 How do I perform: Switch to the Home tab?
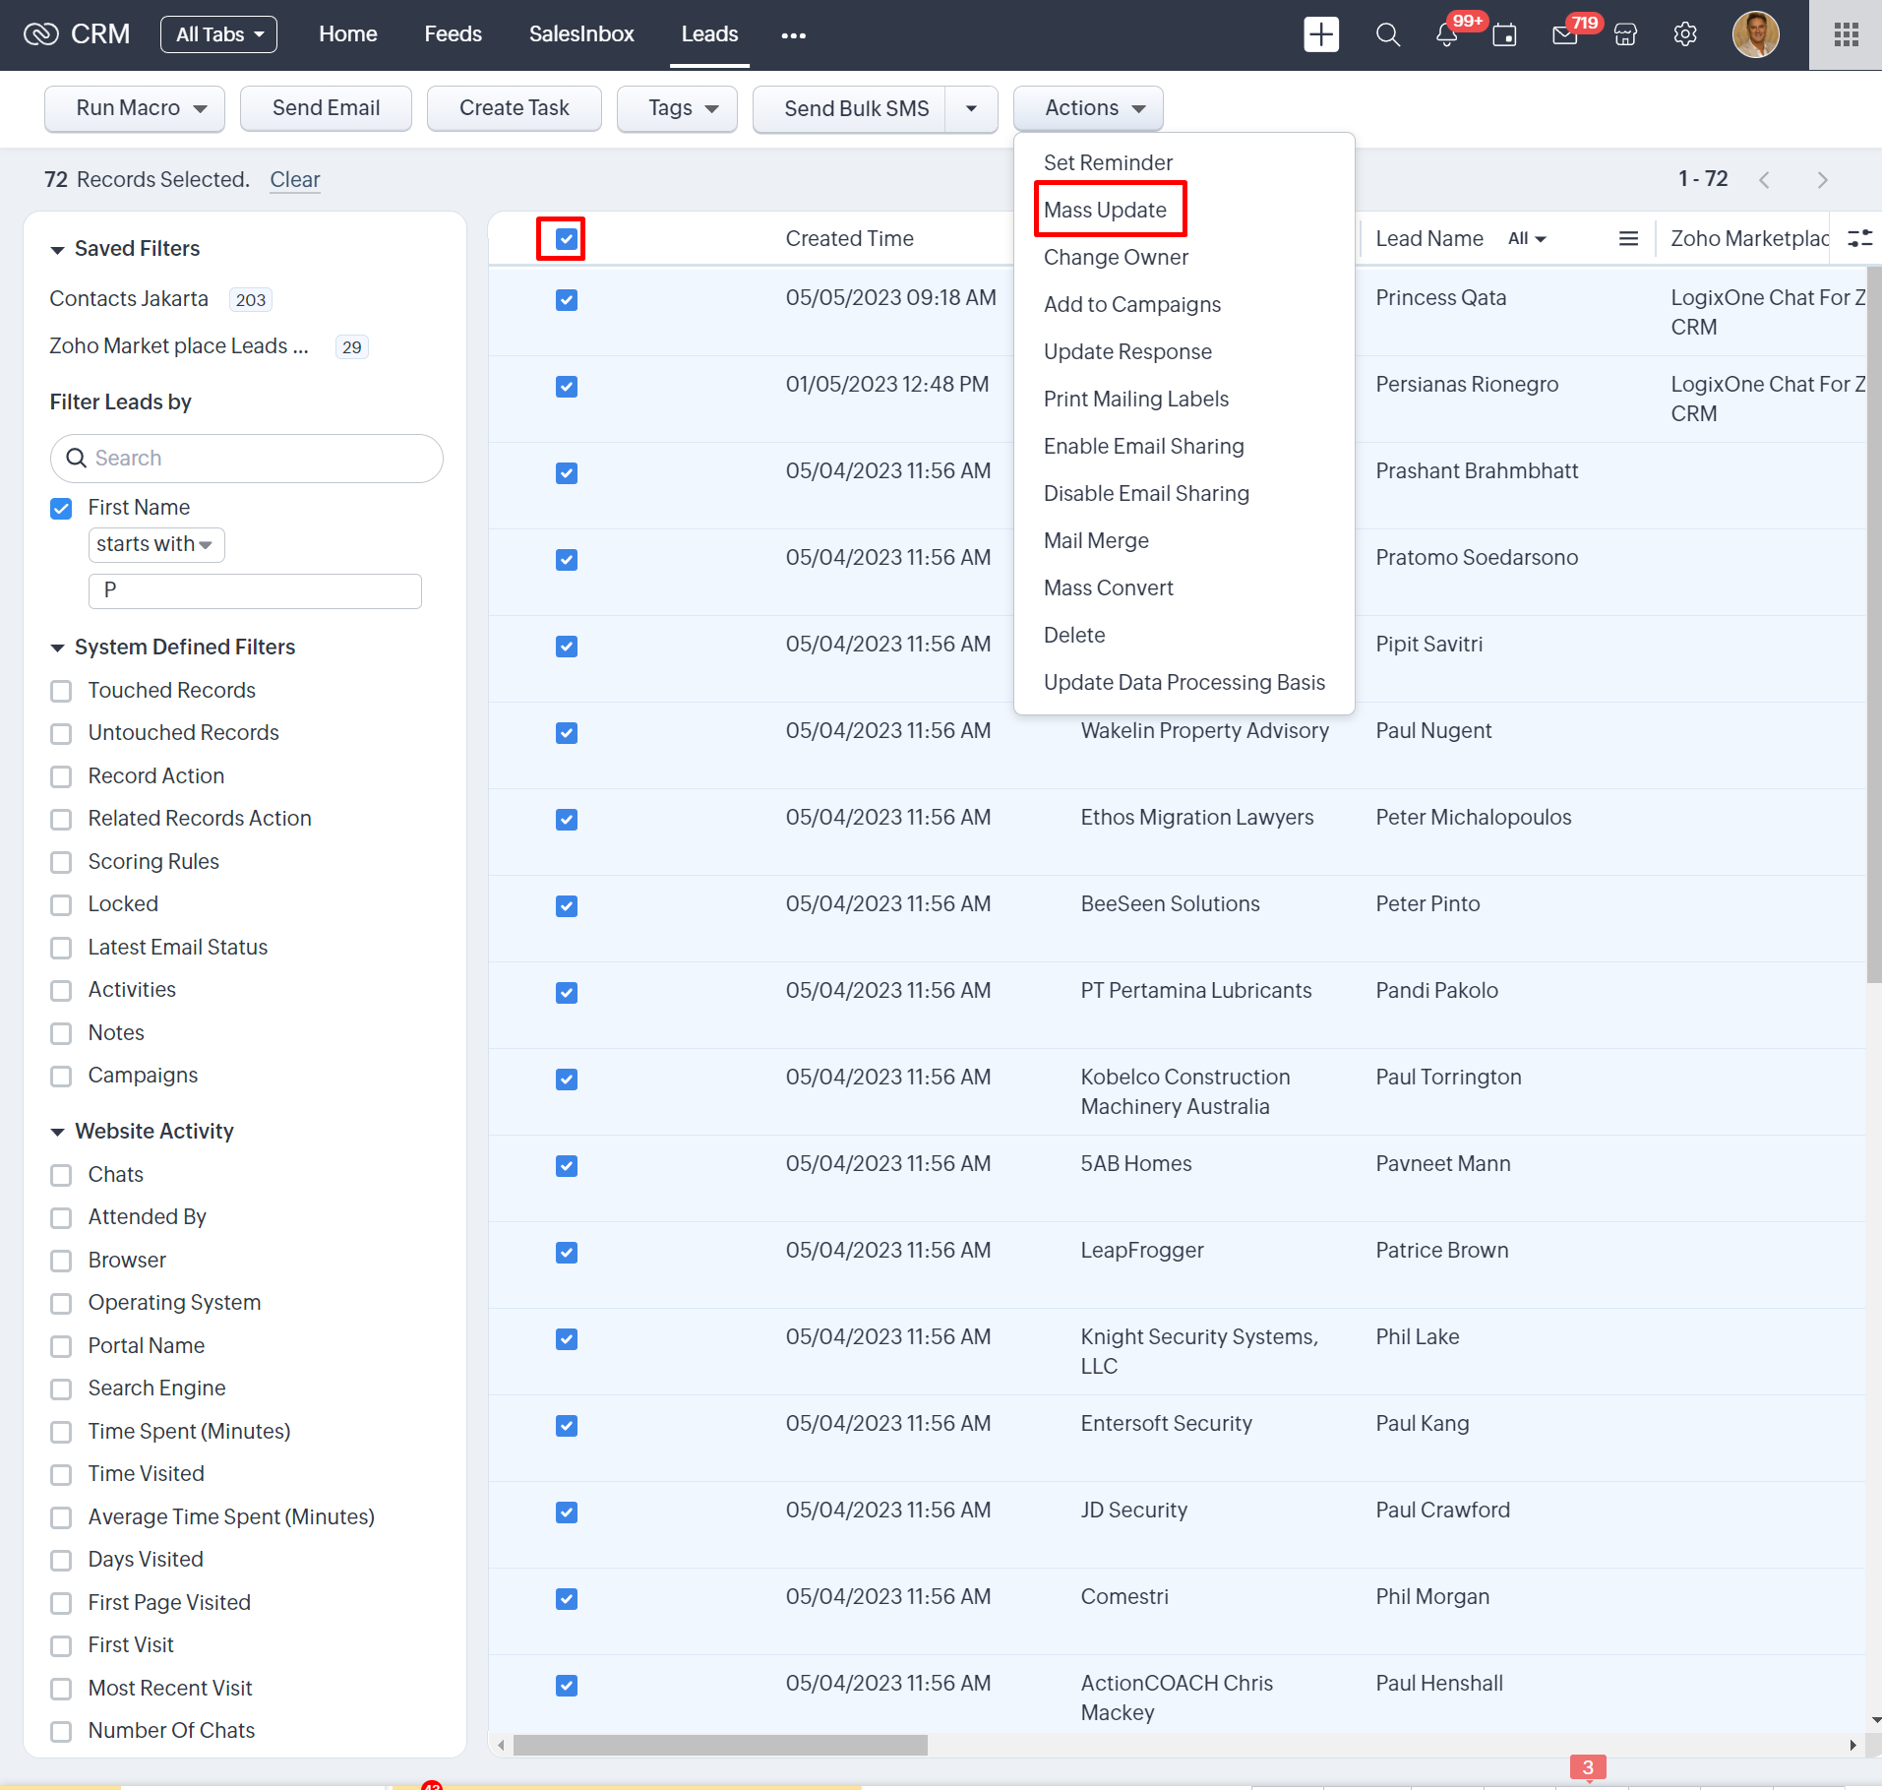pyautogui.click(x=347, y=34)
